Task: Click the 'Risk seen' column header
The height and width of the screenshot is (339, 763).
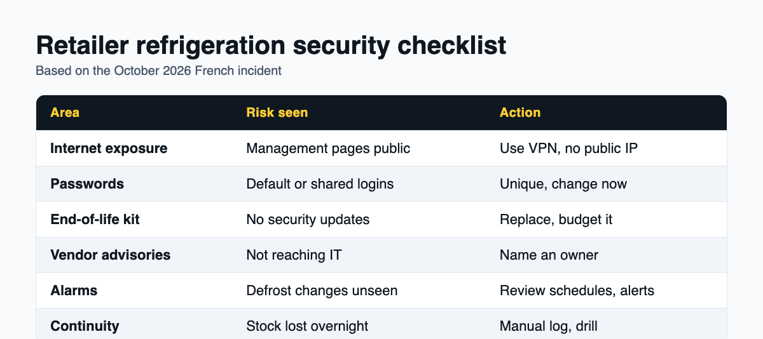Action: pos(359,112)
